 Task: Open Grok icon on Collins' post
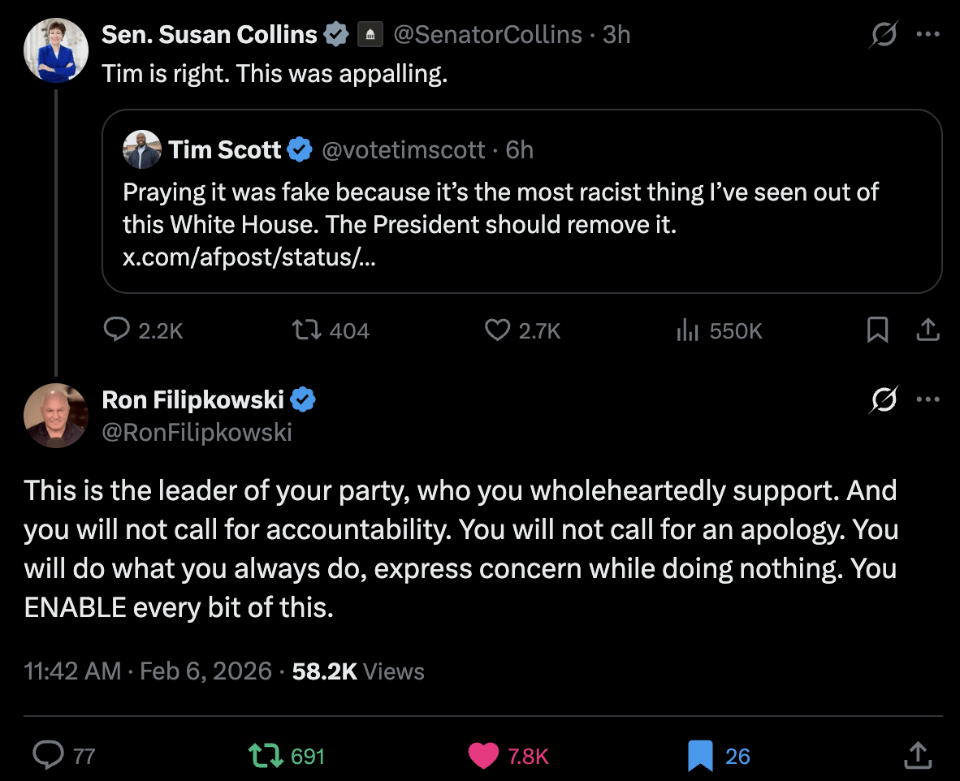(x=884, y=35)
